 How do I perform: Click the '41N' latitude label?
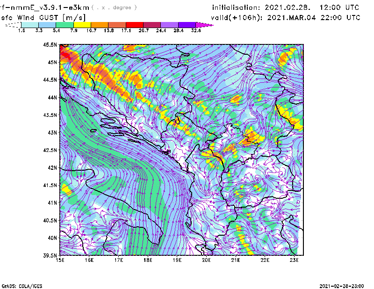(x=52, y=203)
